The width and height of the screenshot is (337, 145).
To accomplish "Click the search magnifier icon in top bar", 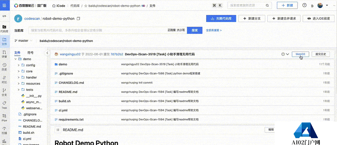I will pyautogui.click(x=267, y=6).
